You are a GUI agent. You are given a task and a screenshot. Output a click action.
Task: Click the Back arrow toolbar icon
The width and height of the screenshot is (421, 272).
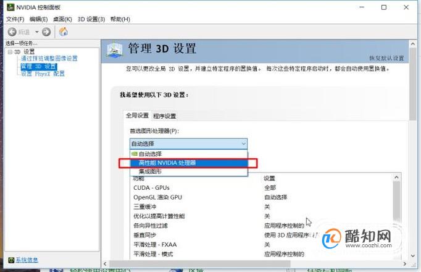pyautogui.click(x=12, y=32)
